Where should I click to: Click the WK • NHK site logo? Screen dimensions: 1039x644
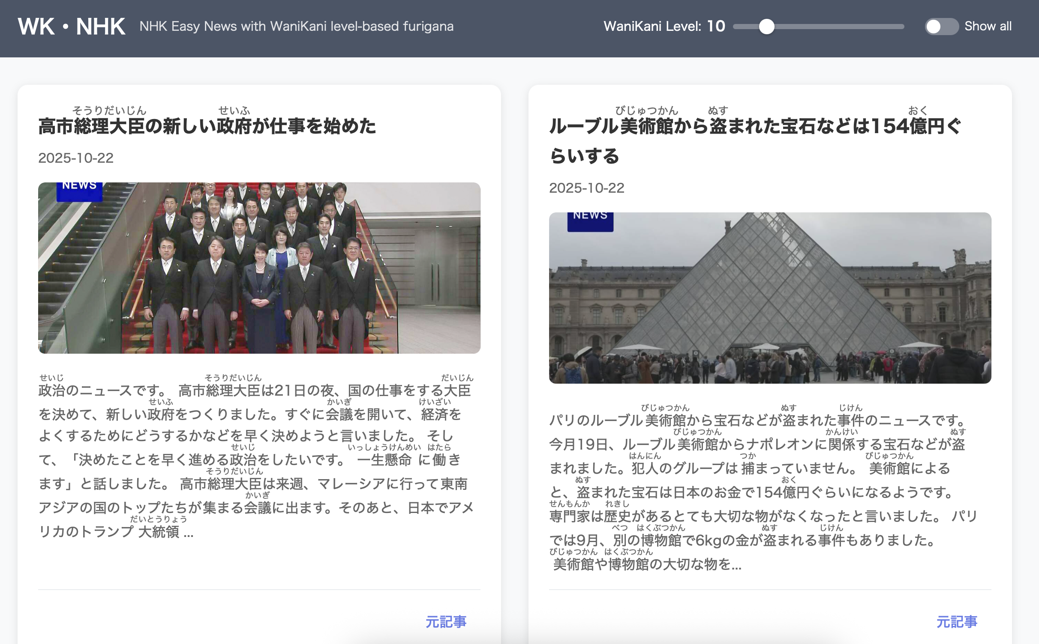point(71,27)
